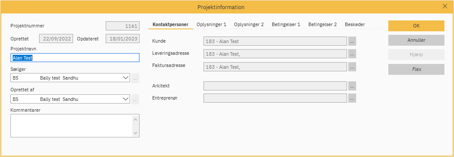Open Entreprenør lookup ellipsis button
This screenshot has height=157, width=454.
click(352, 98)
